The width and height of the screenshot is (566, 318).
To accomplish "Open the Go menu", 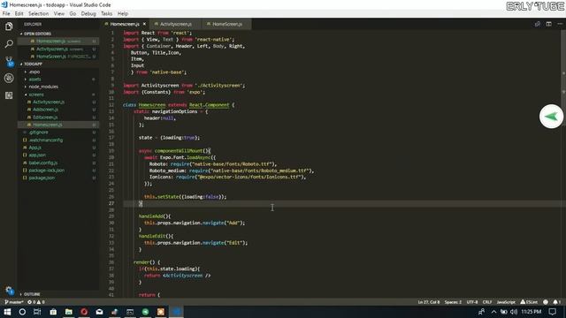I will tap(73, 14).
